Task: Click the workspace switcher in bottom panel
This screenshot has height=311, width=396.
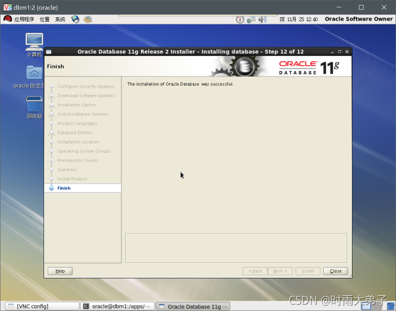Action: coord(371,306)
